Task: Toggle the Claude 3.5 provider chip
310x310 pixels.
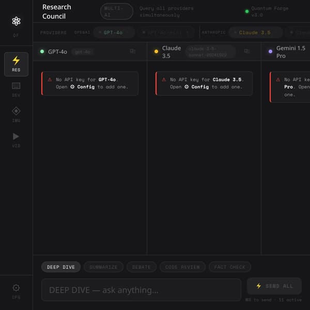Action: (256, 33)
